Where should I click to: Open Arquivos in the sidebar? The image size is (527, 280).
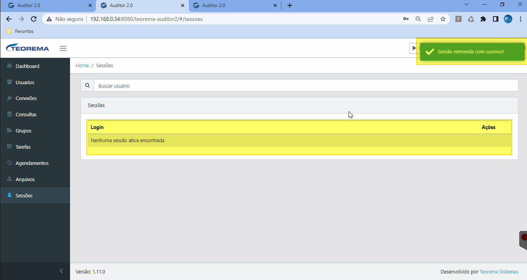(35, 179)
